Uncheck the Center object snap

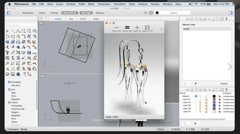(9, 103)
